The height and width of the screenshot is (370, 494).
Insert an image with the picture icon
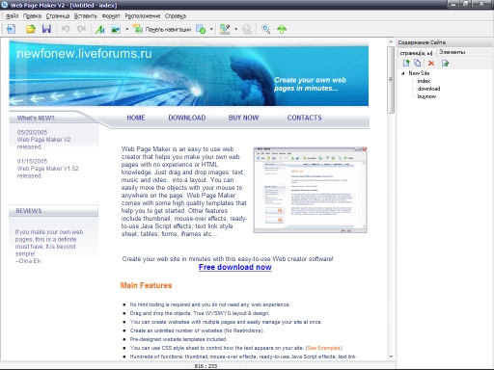(x=116, y=29)
